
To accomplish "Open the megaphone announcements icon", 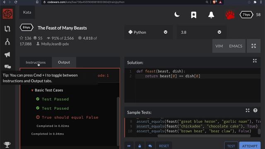I will [7, 55].
